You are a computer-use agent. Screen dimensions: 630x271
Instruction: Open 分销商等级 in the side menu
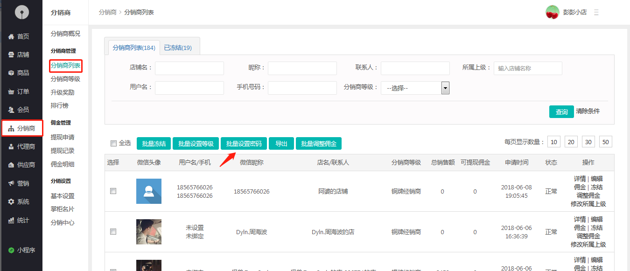pos(65,79)
